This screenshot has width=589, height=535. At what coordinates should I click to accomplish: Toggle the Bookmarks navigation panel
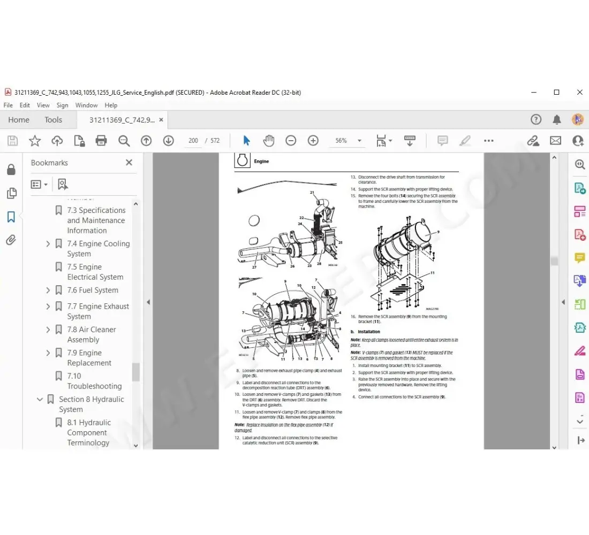tap(11, 217)
